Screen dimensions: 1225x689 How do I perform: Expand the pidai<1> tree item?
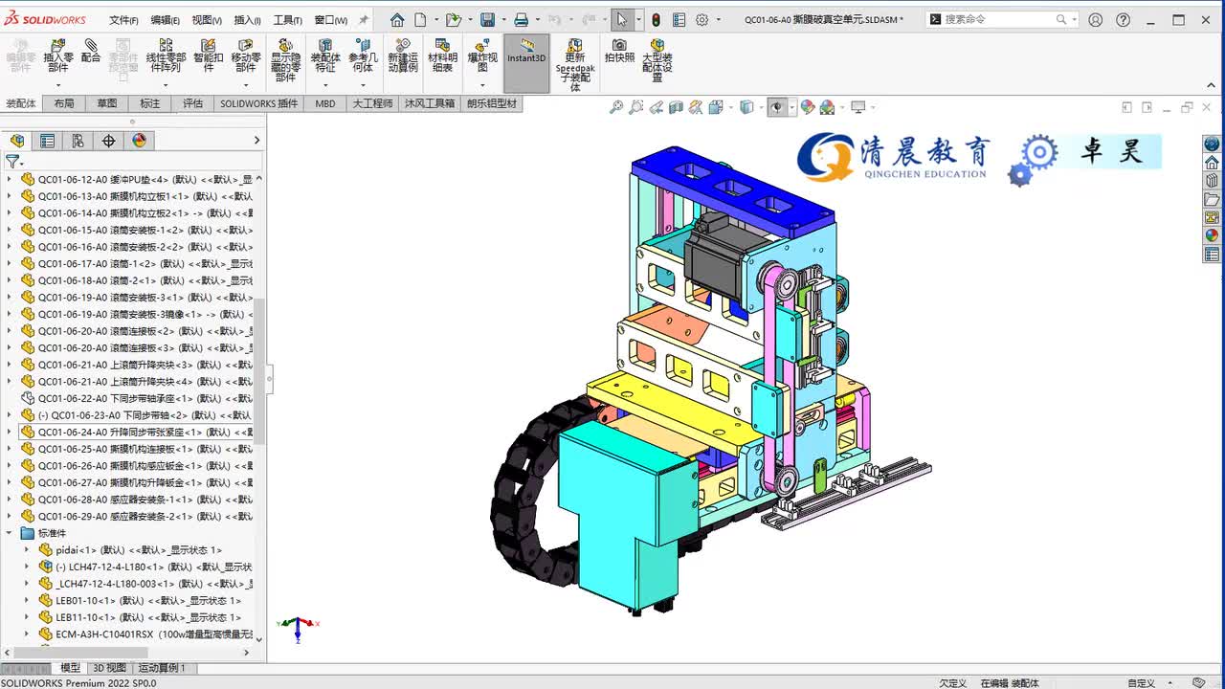(x=27, y=550)
